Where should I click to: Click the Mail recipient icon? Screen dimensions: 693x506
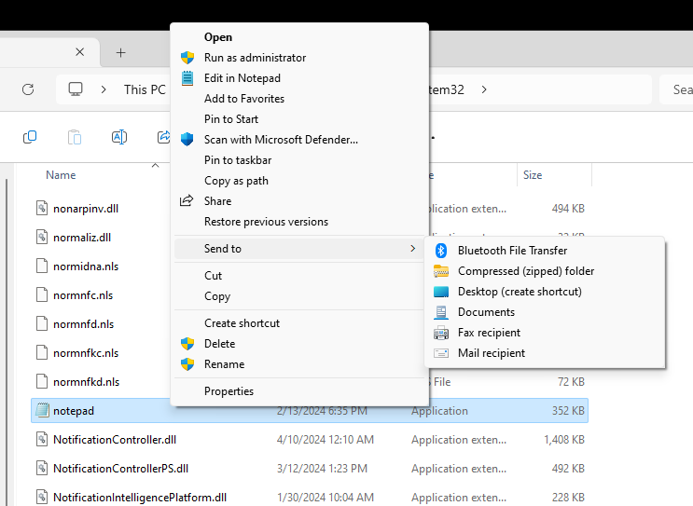pos(441,353)
